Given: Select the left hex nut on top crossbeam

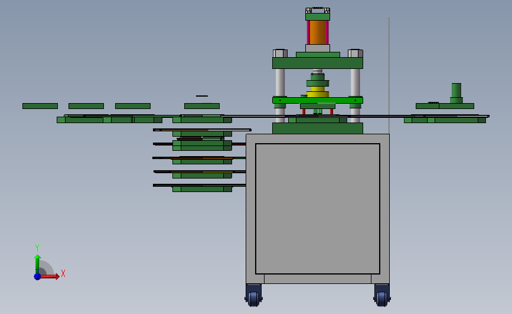Looking at the screenshot, I should (x=280, y=53).
